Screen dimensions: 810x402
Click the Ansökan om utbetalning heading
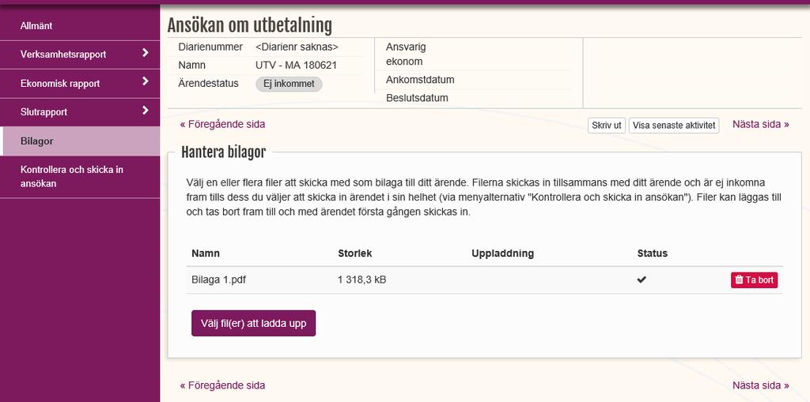(249, 25)
